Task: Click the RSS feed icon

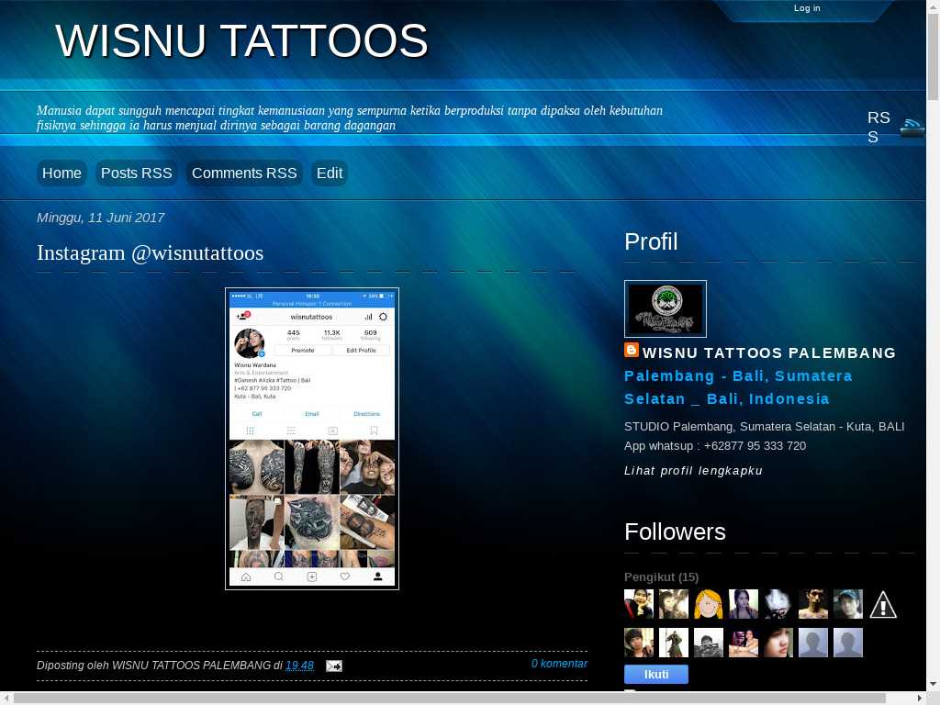Action: (912, 127)
